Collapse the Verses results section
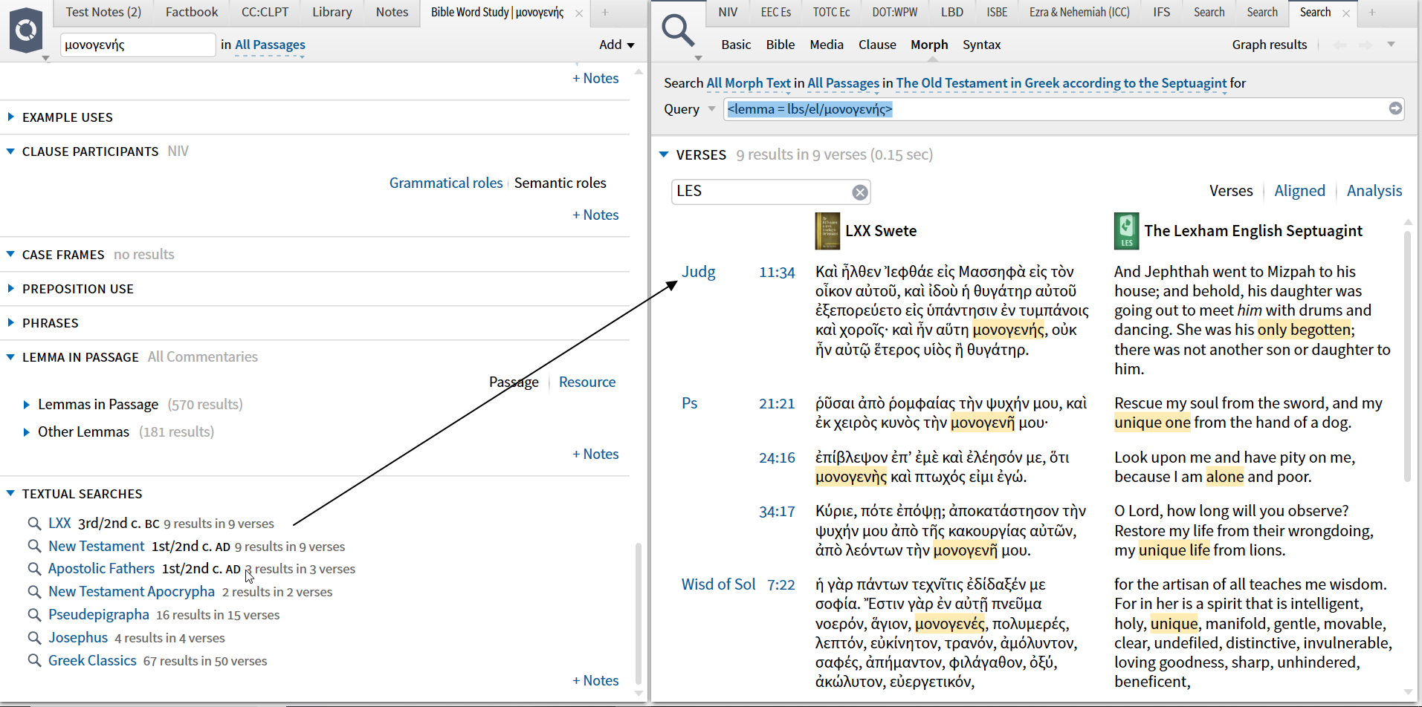The height and width of the screenshot is (707, 1422). [664, 154]
